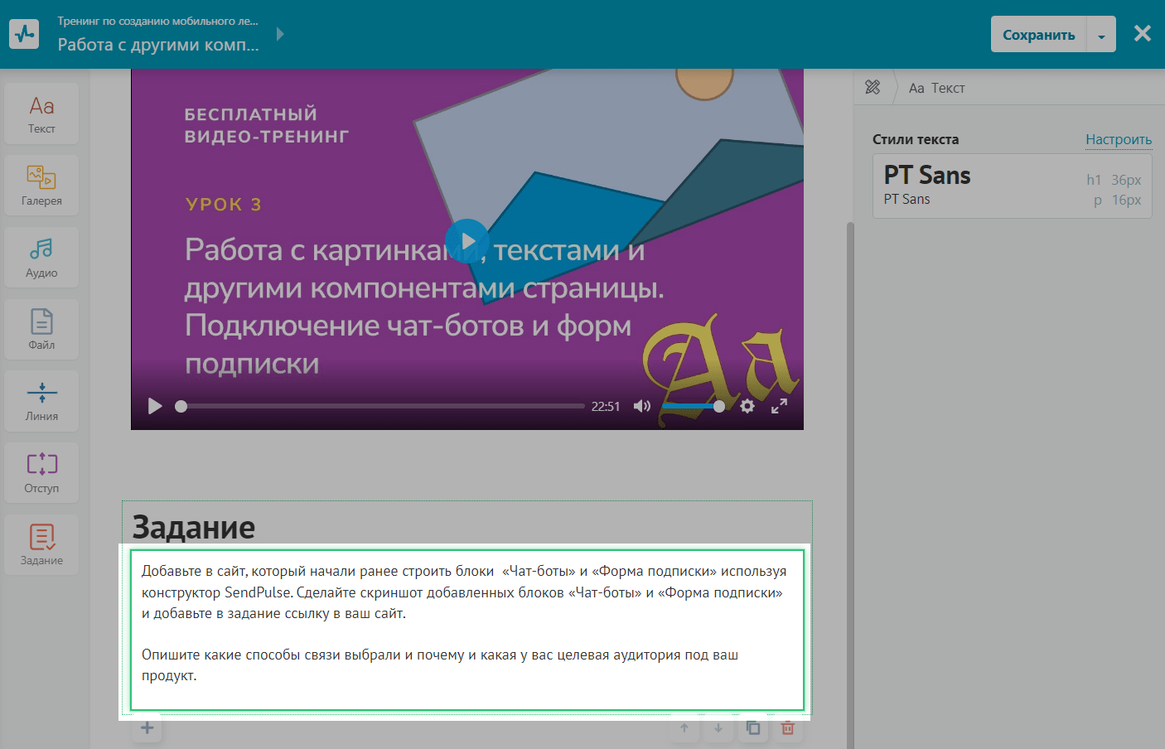Add a Задание task block
The width and height of the screenshot is (1165, 749).
(41, 545)
